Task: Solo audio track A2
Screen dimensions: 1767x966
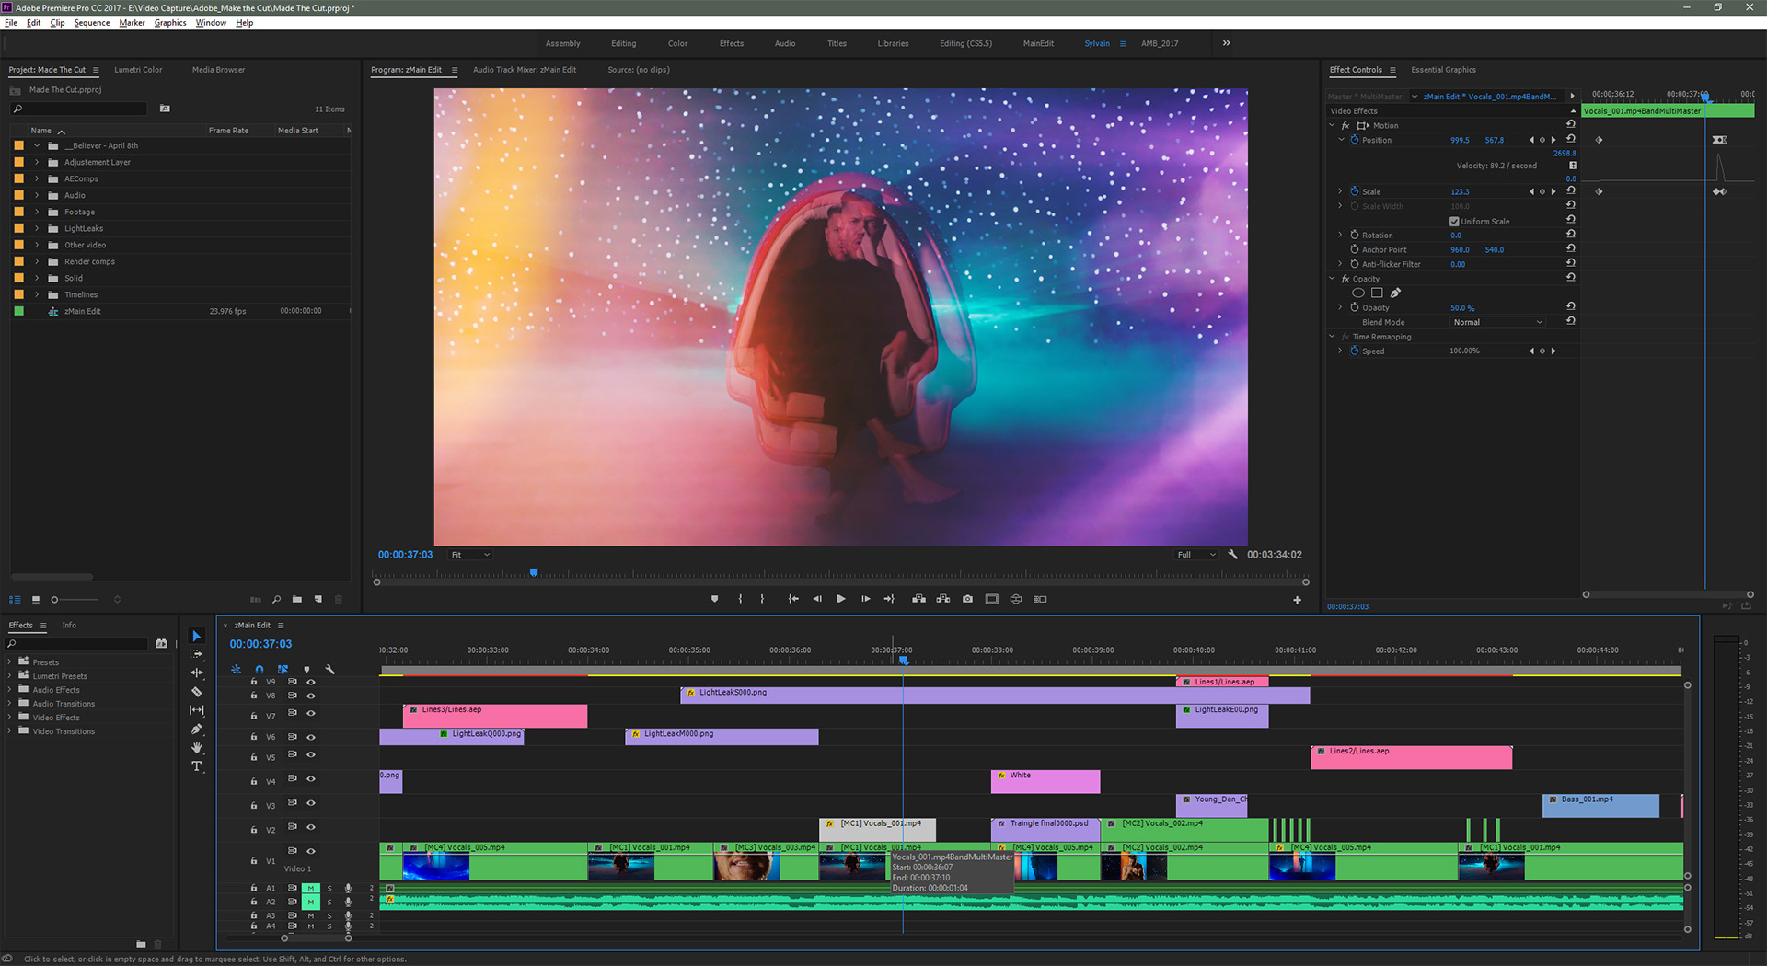Action: (329, 903)
